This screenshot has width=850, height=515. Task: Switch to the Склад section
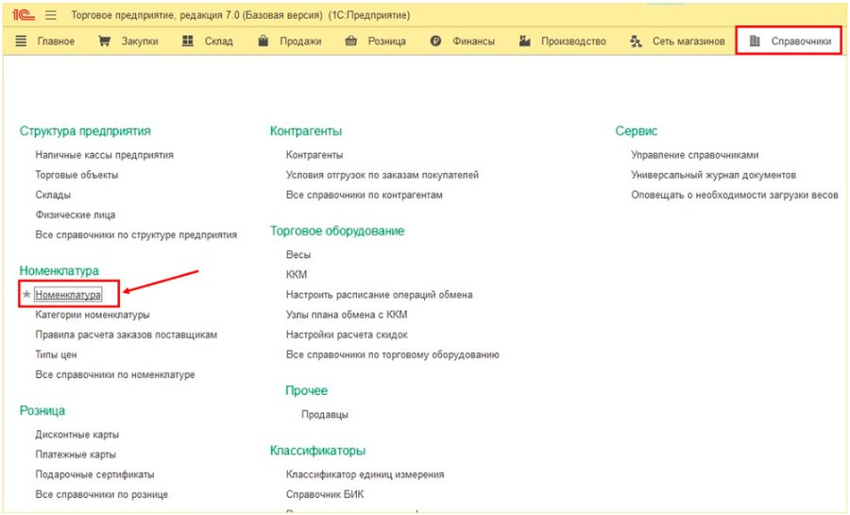click(219, 42)
